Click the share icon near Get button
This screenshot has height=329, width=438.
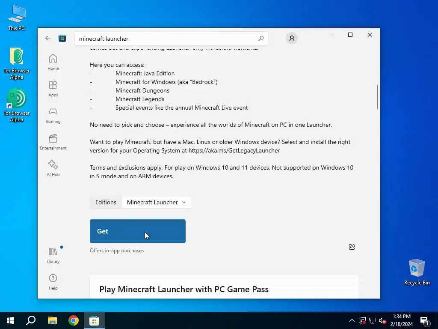point(352,246)
